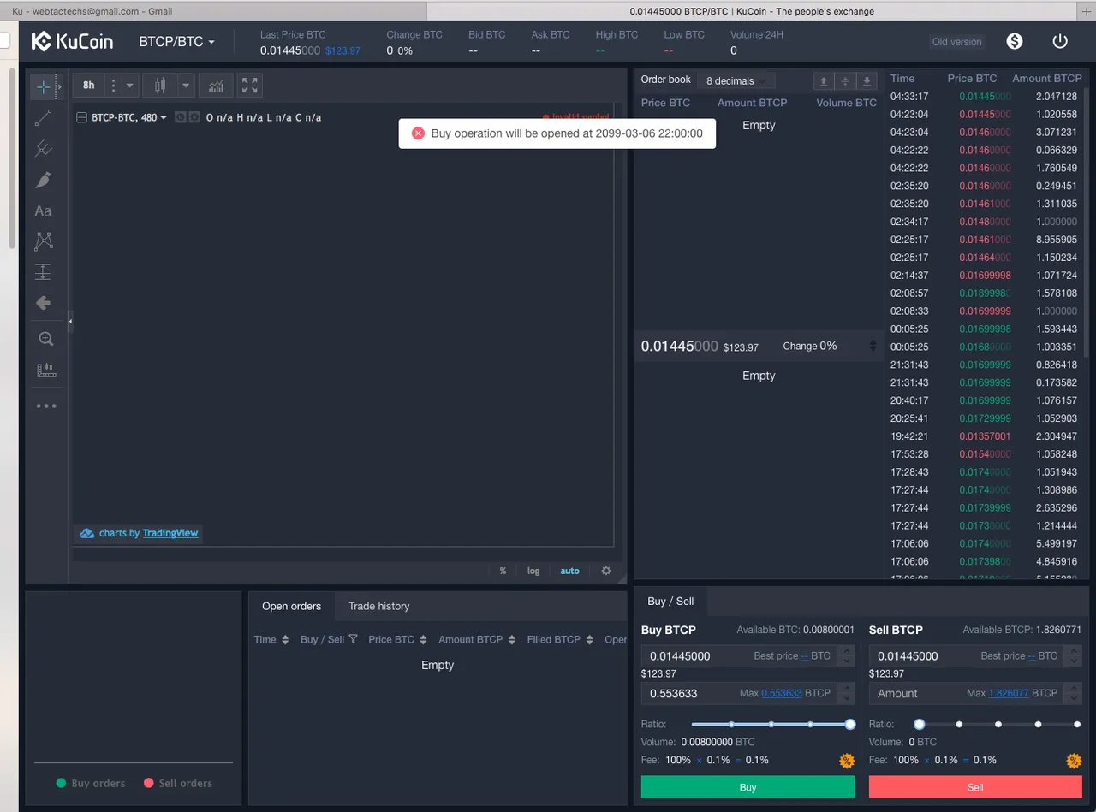This screenshot has height=812, width=1096.
Task: Switch to Old version
Action: 957,41
